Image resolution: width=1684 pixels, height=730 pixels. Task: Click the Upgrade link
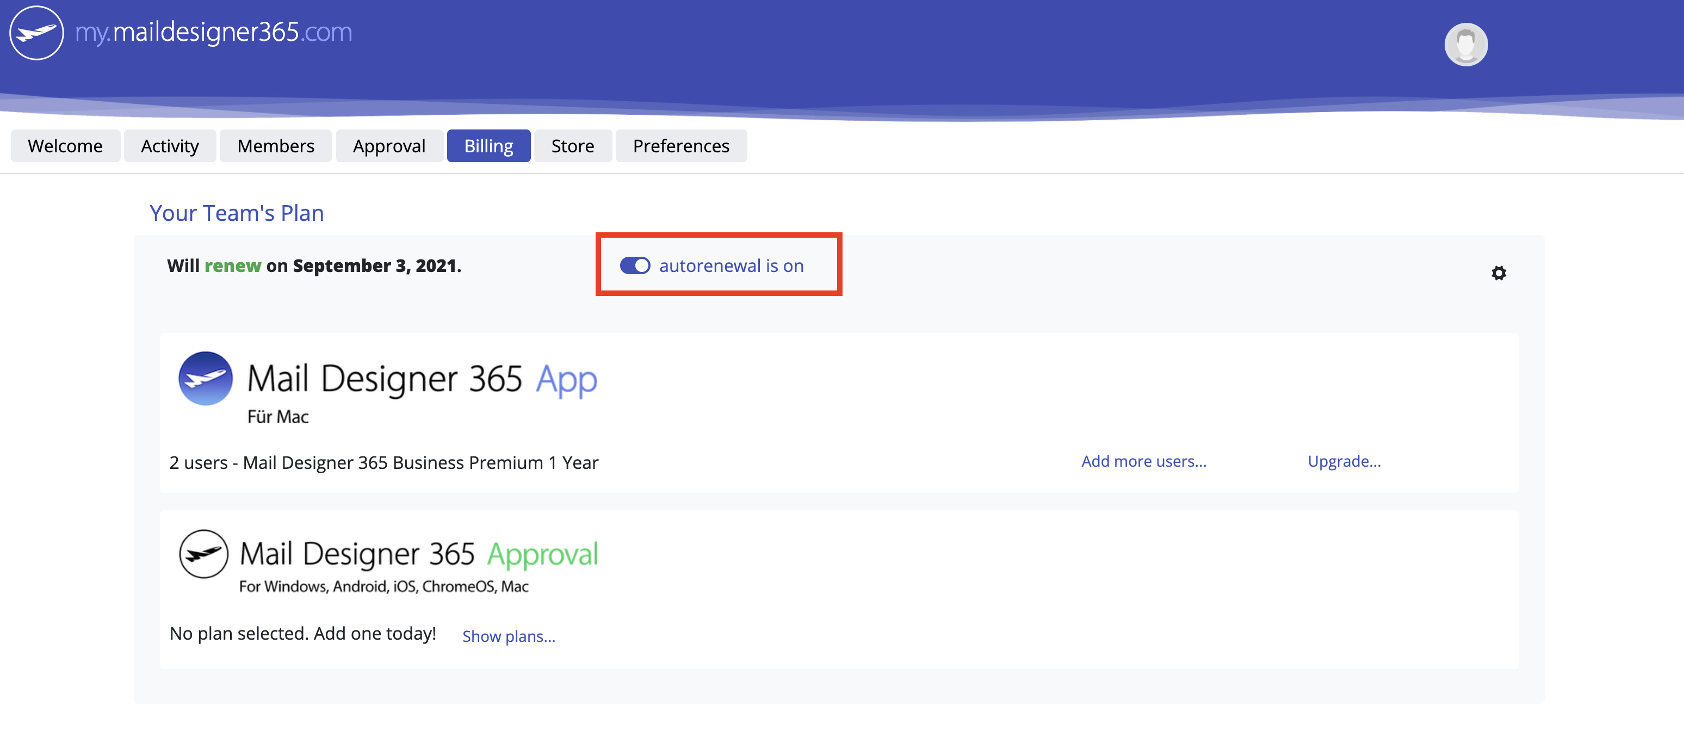[x=1344, y=461]
